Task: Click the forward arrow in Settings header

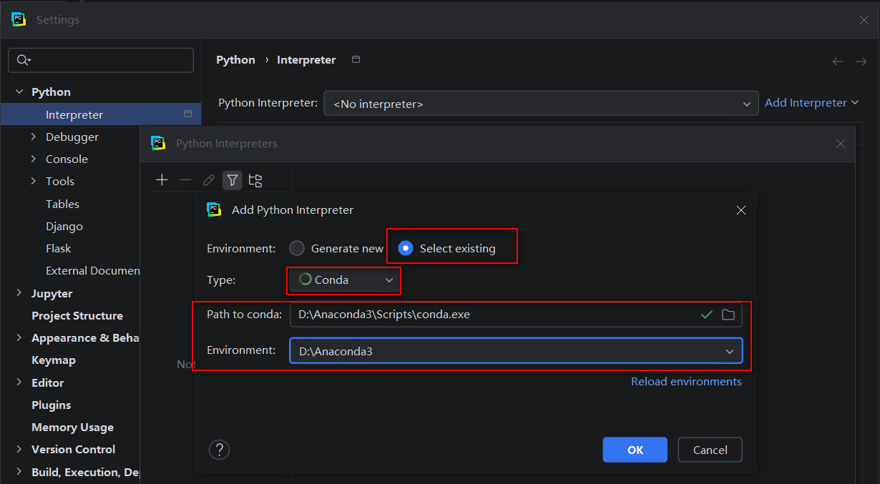Action: (861, 61)
